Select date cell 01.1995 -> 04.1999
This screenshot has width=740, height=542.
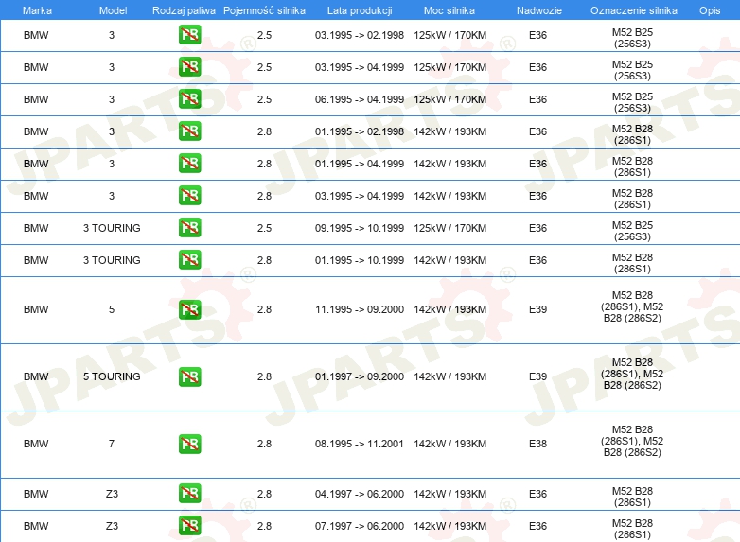pos(360,164)
